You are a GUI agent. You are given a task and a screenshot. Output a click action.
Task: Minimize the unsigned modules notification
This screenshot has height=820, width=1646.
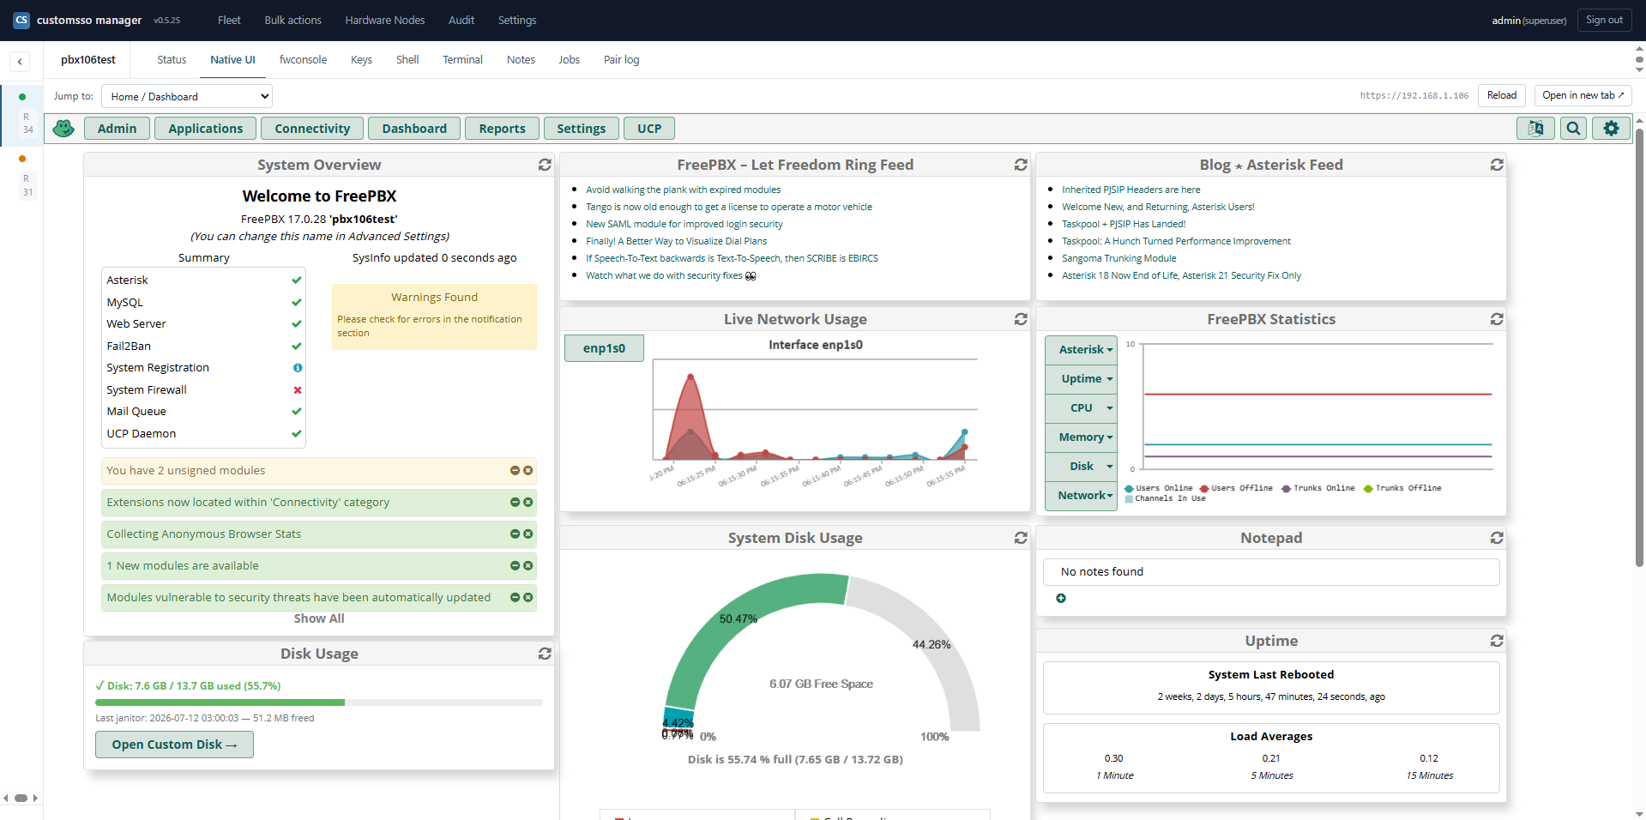[515, 471]
